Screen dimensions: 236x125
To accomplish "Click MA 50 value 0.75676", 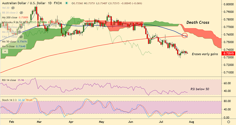I will pos(22,42).
